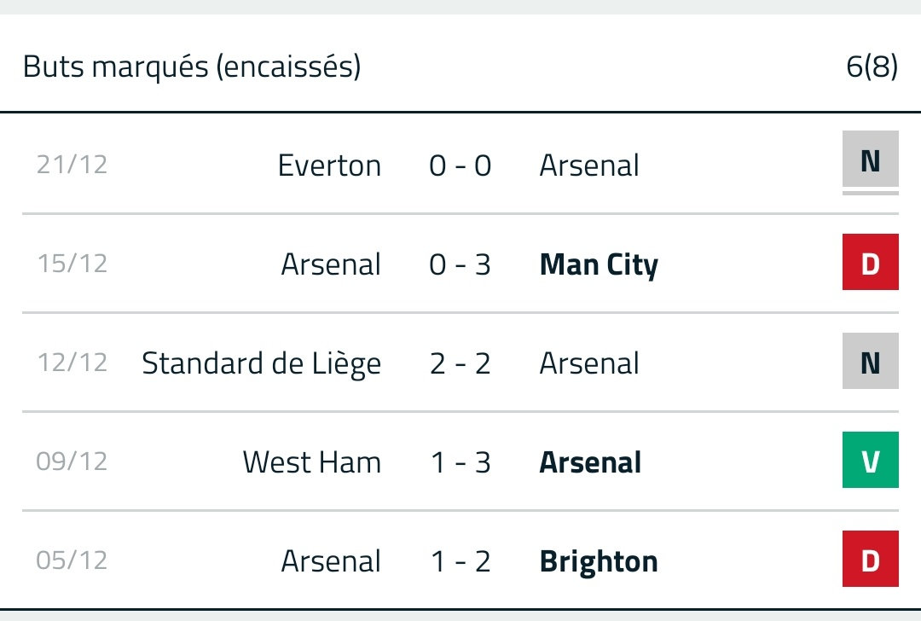Click the 1 - 2 score against Brighton
This screenshot has height=621, width=921.
(x=460, y=561)
